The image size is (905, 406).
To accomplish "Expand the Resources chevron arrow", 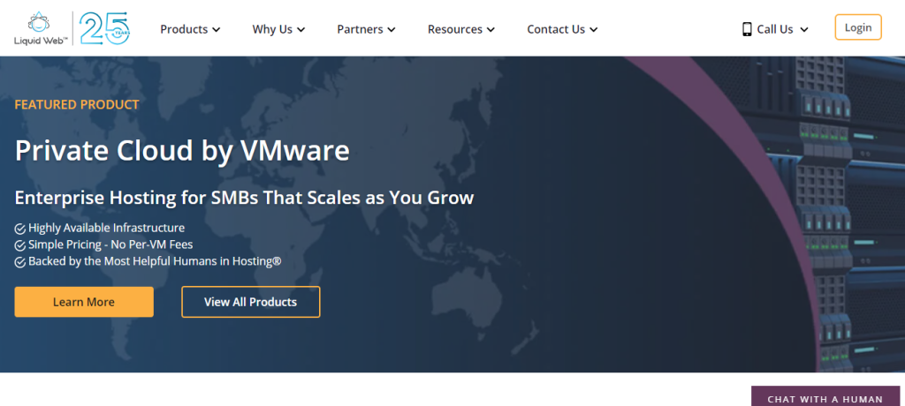I will pyautogui.click(x=491, y=30).
